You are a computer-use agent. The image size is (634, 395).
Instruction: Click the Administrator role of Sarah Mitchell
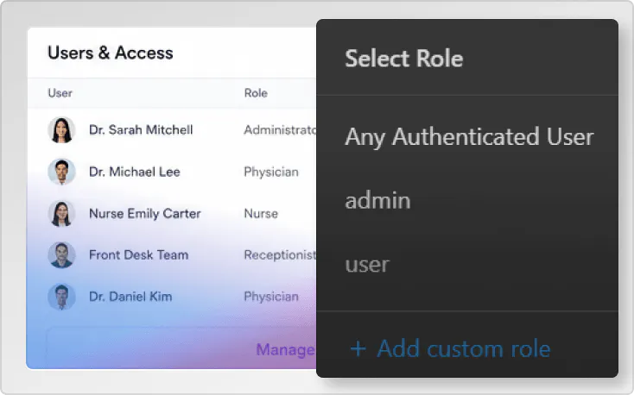tap(280, 130)
